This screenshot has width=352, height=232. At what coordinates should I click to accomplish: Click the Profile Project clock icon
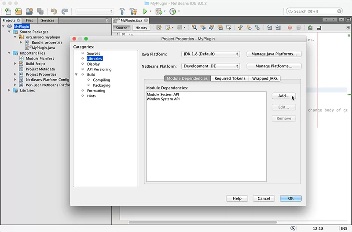click(x=172, y=11)
